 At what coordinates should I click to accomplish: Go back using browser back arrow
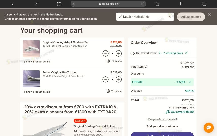13,4
